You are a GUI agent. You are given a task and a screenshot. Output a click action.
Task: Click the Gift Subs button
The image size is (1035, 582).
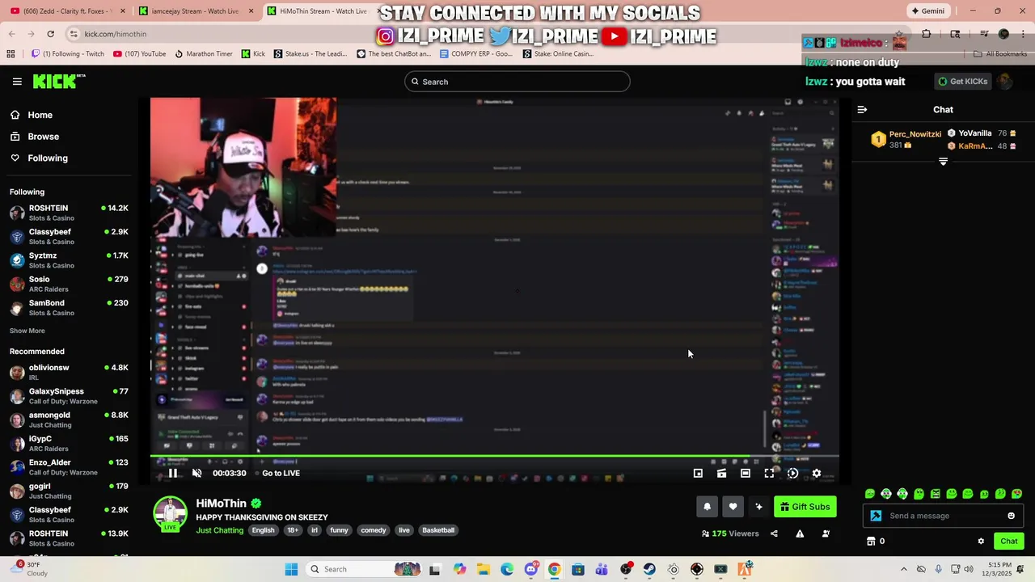805,507
